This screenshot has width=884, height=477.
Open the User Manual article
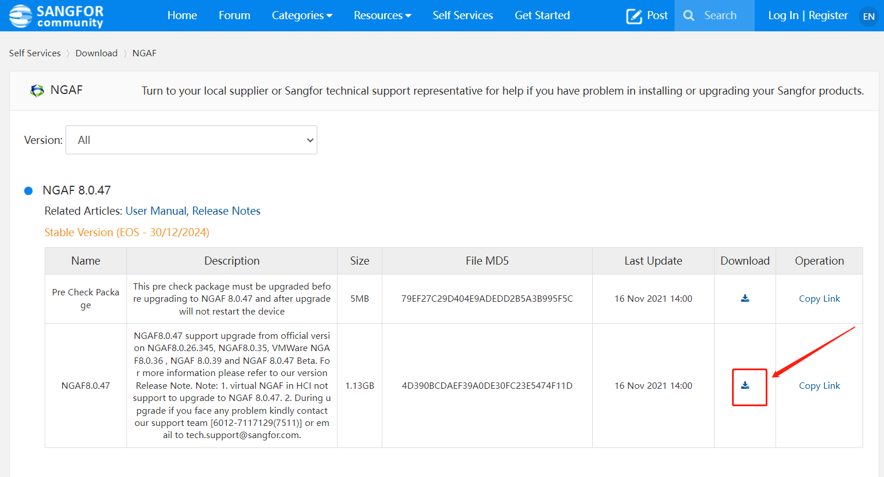(x=155, y=211)
